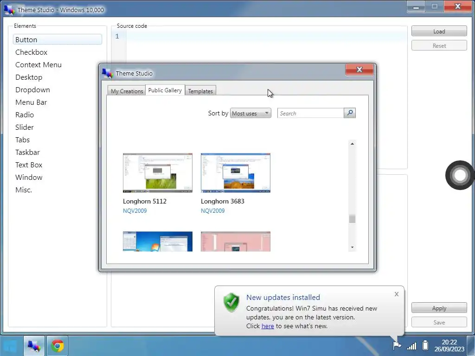The image size is (475, 356).
Task: Select Checkbox in the Elements list
Action: 57,52
